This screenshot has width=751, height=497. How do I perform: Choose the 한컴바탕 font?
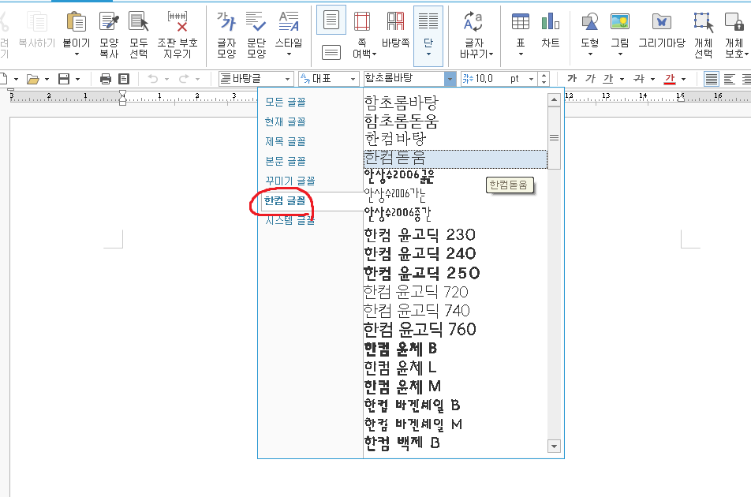click(x=455, y=140)
